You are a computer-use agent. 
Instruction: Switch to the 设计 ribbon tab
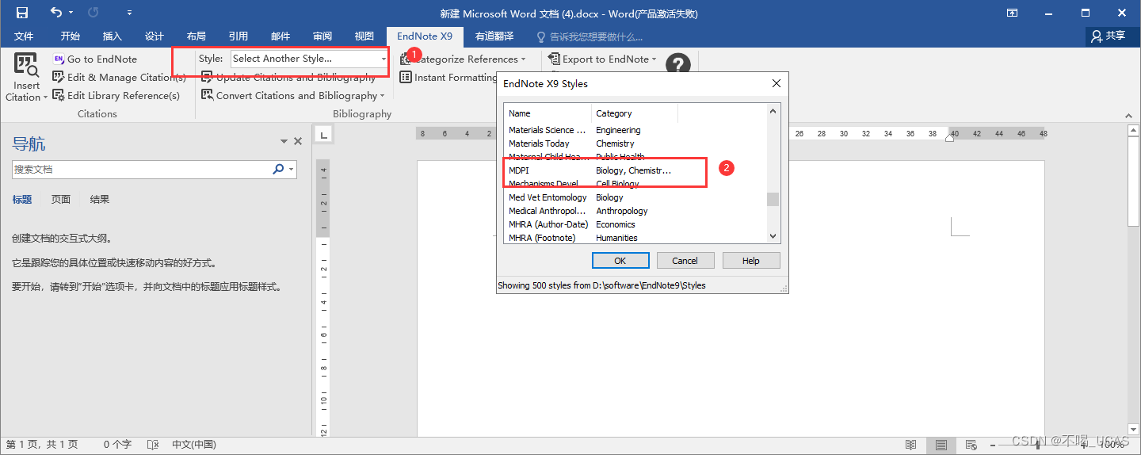point(155,36)
